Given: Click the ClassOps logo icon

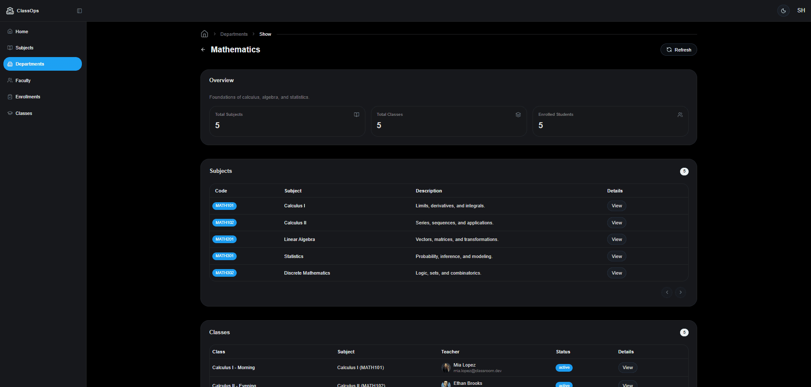Looking at the screenshot, I should (10, 11).
